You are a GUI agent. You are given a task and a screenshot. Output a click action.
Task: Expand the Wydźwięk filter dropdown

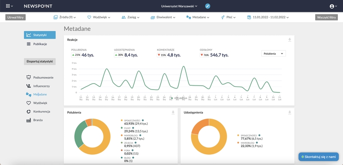click(x=99, y=17)
